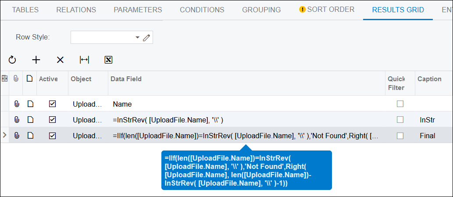The image size is (453, 197).
Task: Uncheck Active for the Name row
Action: click(52, 104)
